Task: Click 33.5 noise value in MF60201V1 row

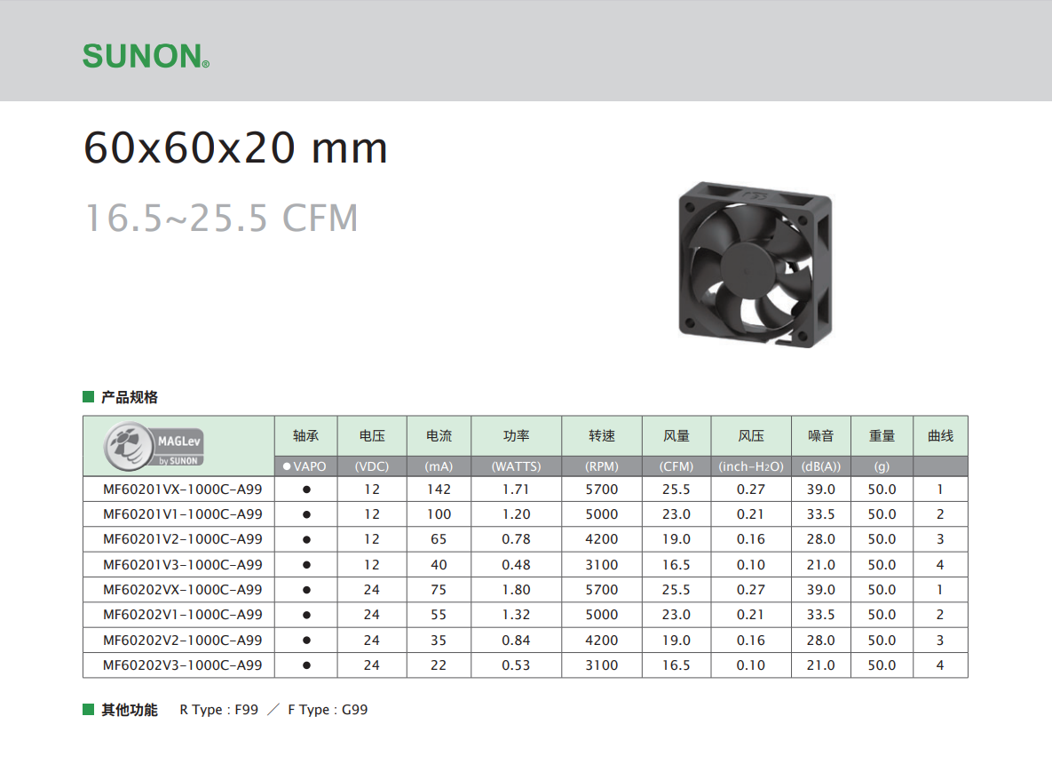Action: (820, 514)
